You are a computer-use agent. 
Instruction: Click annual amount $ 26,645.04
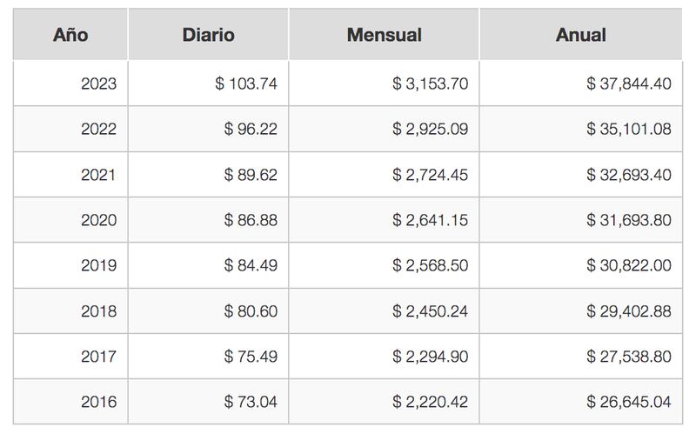[x=628, y=402]
